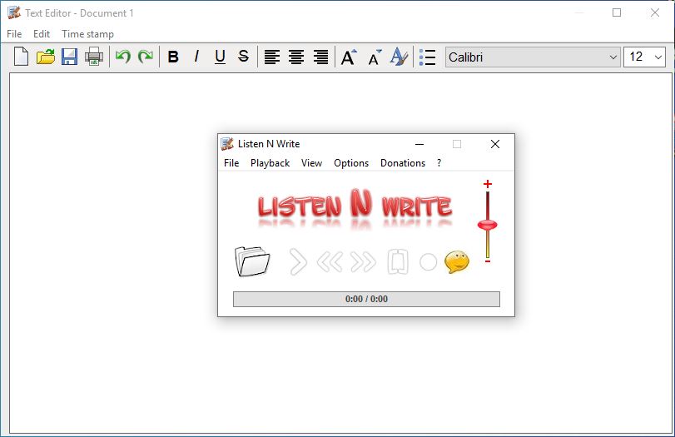
Task: Open a file with the yellow folder icon
Action: 45,57
